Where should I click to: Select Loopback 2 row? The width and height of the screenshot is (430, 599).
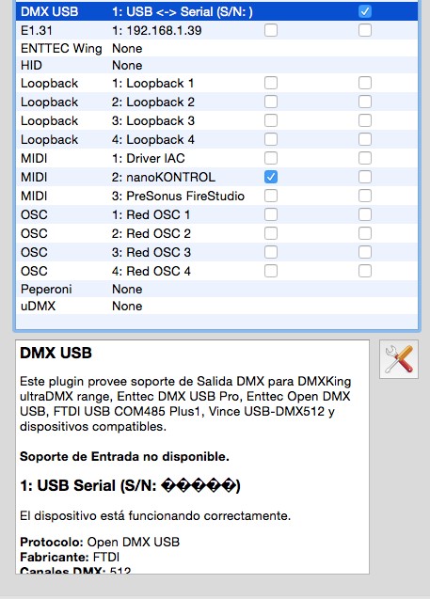(216, 102)
